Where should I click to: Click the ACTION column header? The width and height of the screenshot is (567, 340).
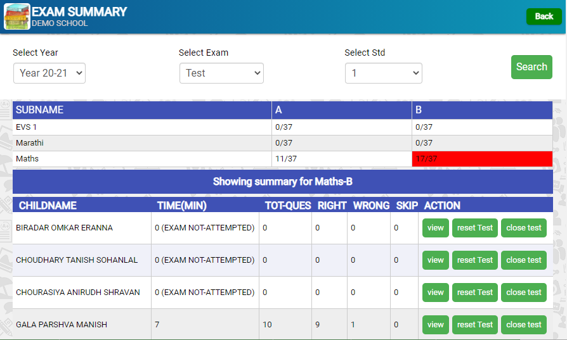[442, 206]
